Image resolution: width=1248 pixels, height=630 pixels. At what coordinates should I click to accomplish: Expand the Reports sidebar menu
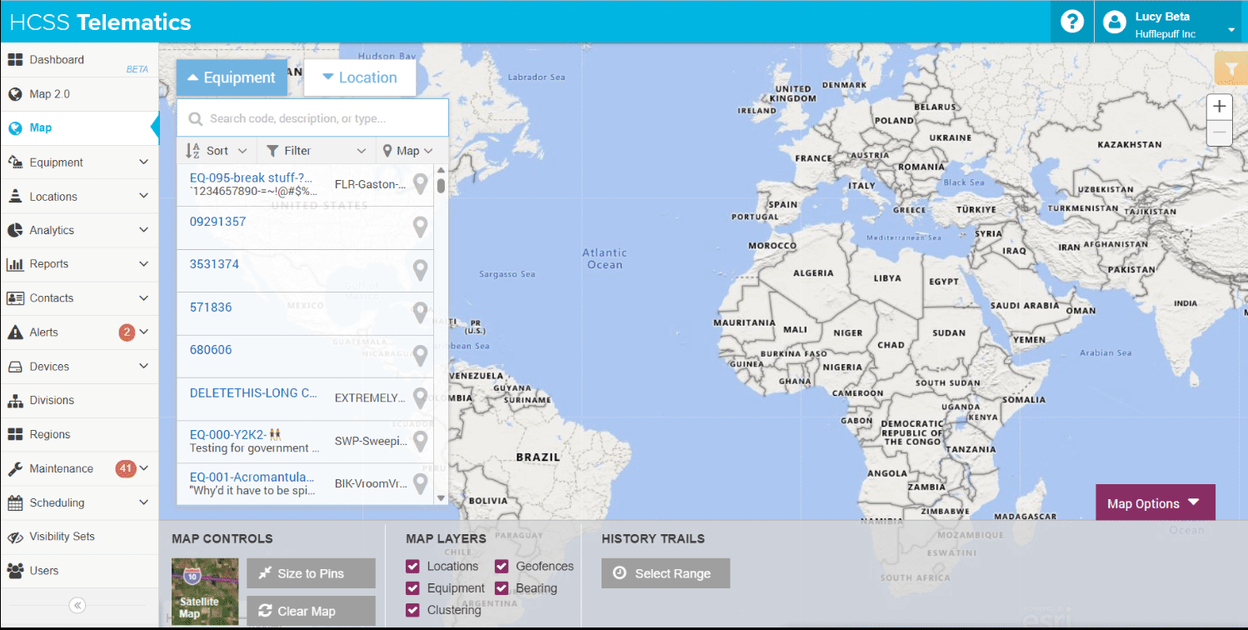click(x=143, y=264)
